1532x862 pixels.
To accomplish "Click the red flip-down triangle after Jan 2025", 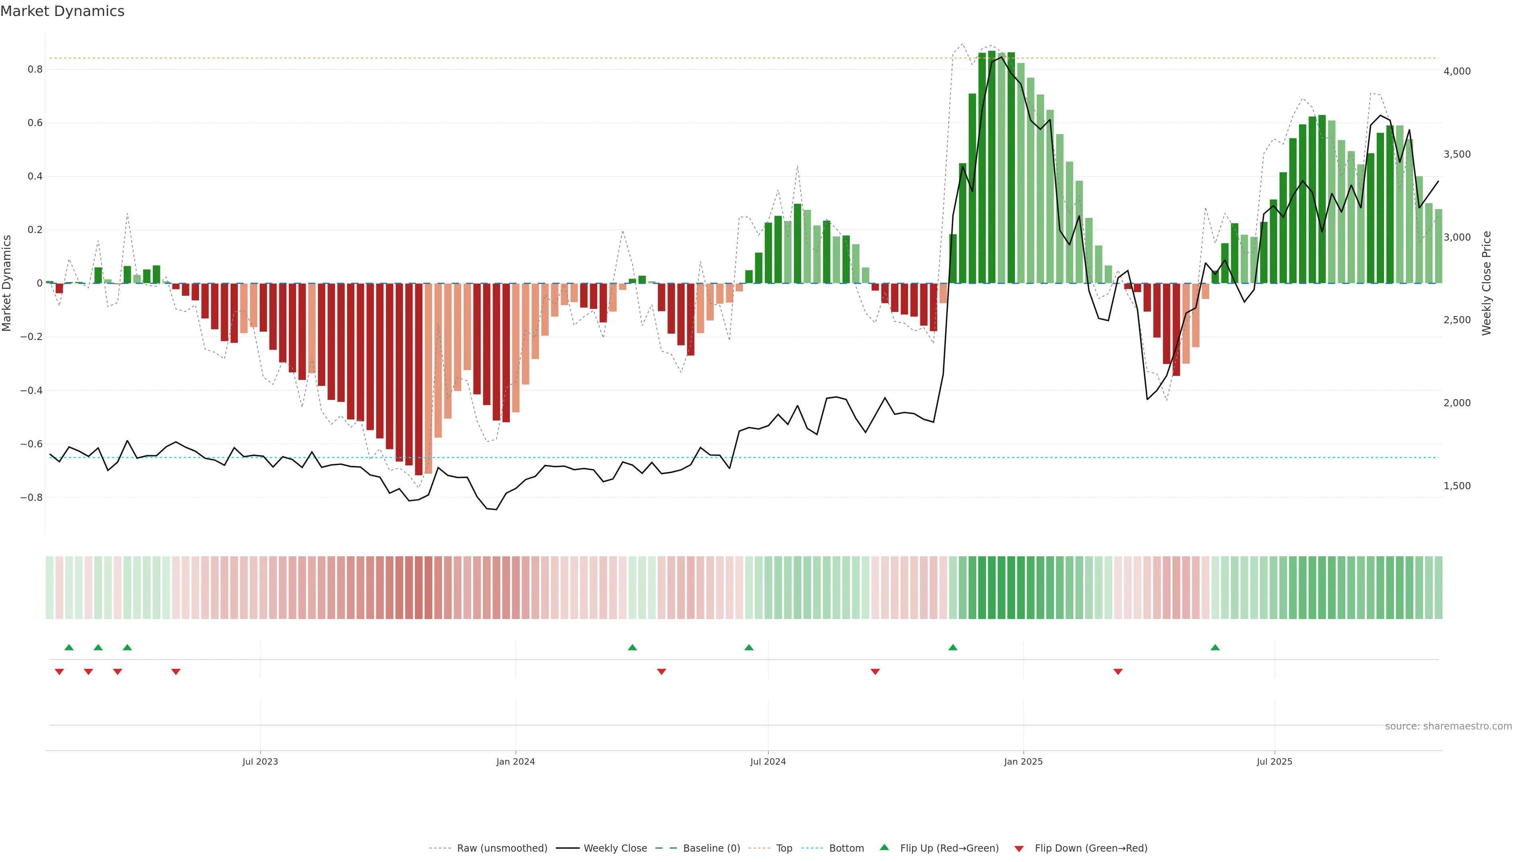I will tap(1118, 672).
